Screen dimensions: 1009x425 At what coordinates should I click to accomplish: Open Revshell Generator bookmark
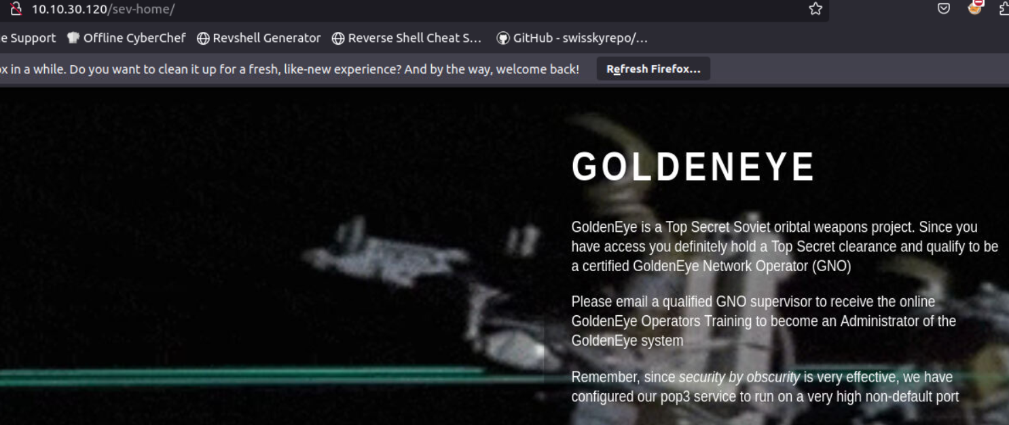(259, 38)
